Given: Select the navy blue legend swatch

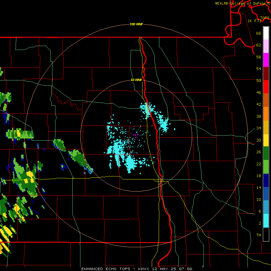Looking at the screenshot, I should click(266, 180).
